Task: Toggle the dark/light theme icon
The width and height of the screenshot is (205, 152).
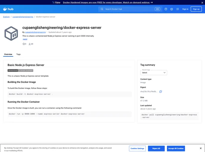Action: pyautogui.click(x=172, y=9)
